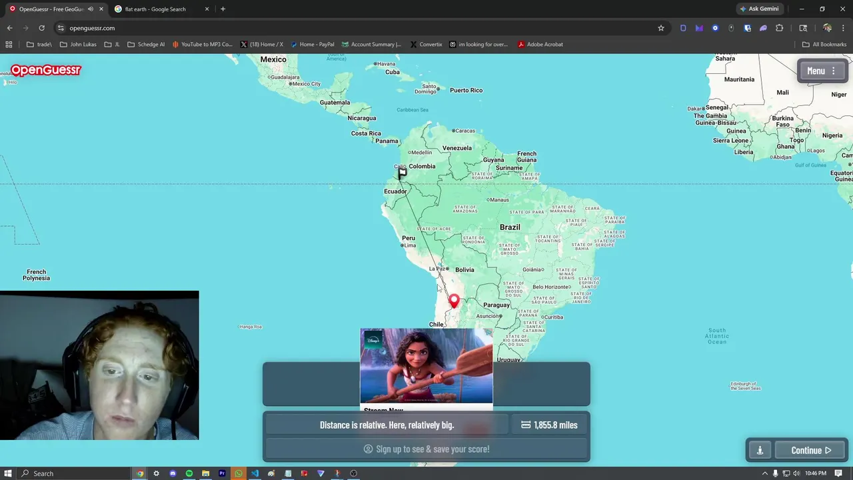
Task: Click Continue to the next round
Action: (811, 450)
